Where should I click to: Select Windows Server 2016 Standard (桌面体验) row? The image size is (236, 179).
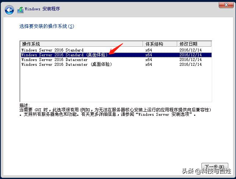pyautogui.click(x=116, y=55)
